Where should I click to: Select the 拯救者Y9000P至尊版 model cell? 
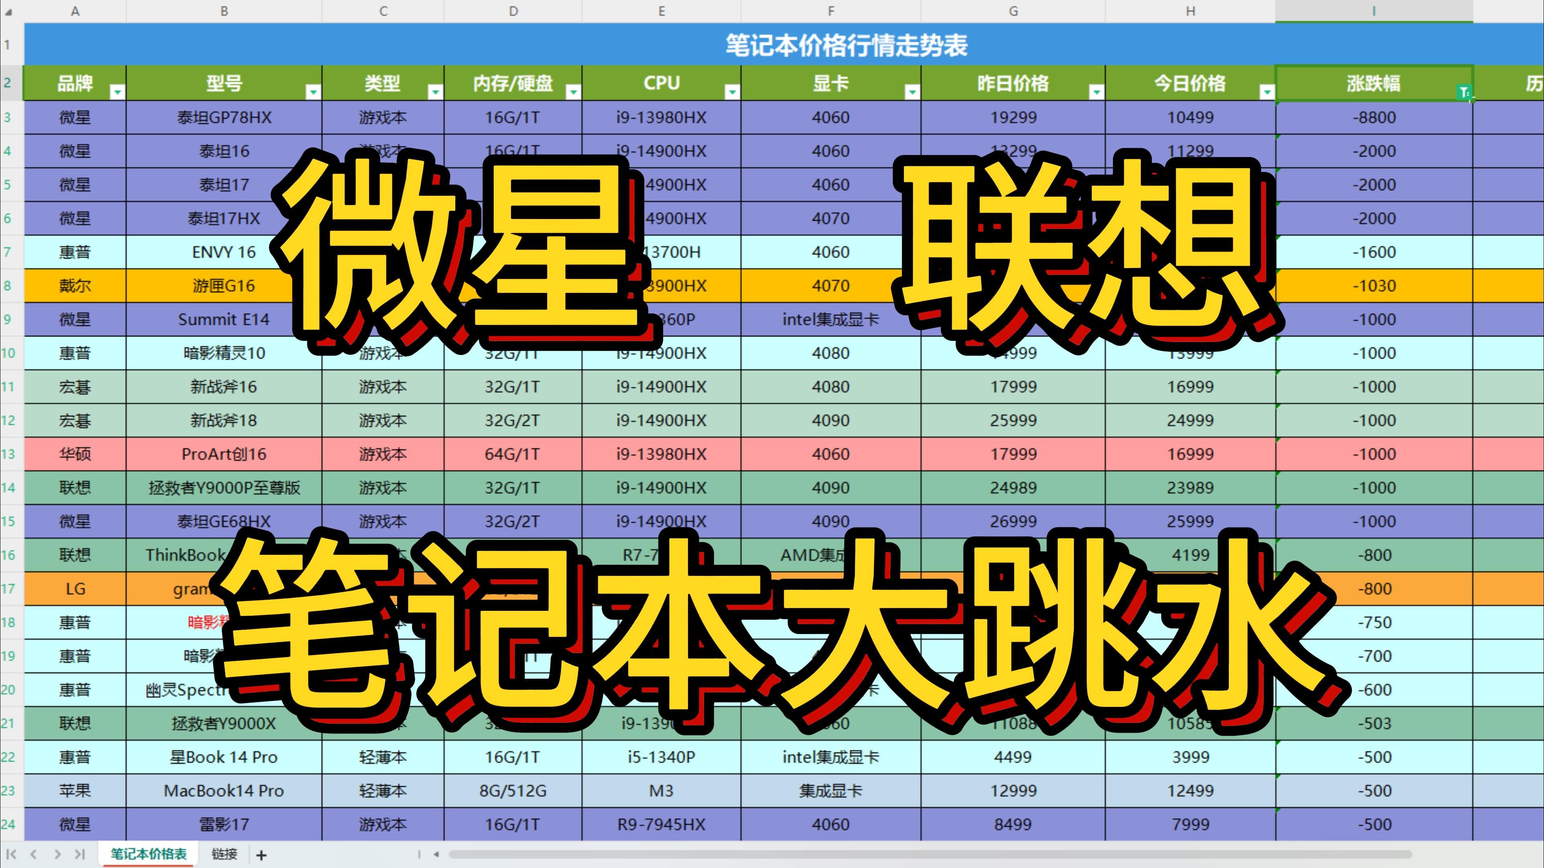(224, 487)
